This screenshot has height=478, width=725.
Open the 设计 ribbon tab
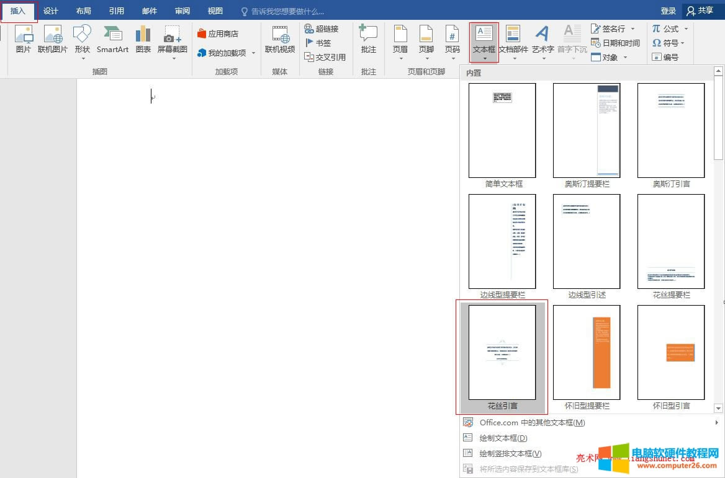point(50,11)
